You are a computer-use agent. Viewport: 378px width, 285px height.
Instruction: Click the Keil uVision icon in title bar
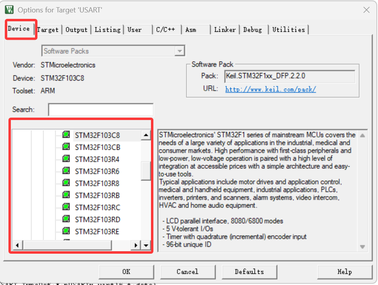9,10
